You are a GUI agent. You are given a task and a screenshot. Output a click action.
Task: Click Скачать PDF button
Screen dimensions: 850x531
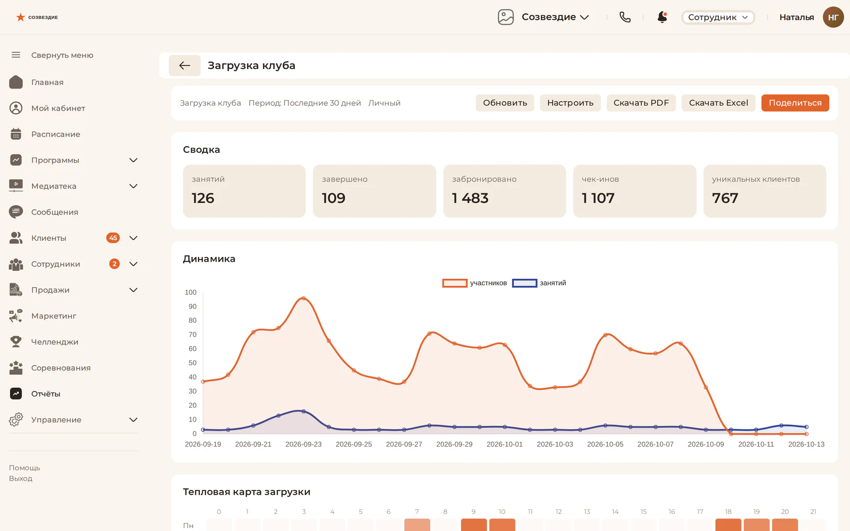click(641, 103)
